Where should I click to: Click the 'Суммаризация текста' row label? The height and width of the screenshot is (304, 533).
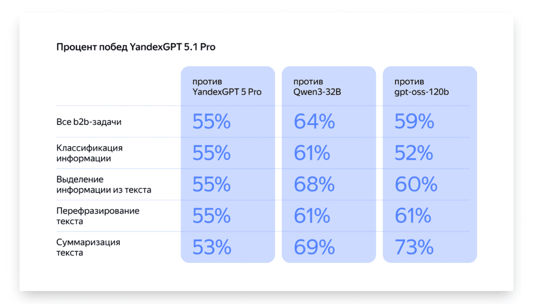pos(88,247)
